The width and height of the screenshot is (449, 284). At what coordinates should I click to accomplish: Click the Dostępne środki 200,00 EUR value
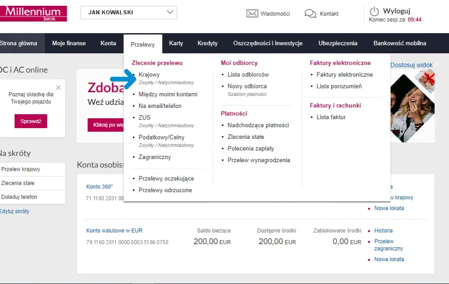click(277, 242)
